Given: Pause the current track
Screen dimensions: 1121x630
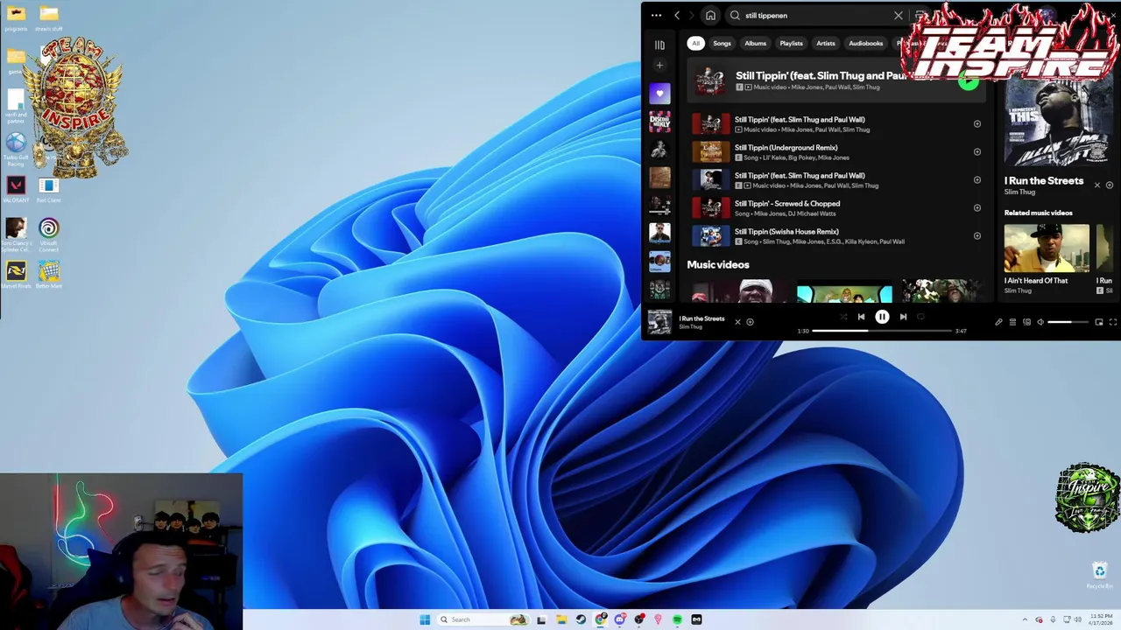Looking at the screenshot, I should coord(882,317).
